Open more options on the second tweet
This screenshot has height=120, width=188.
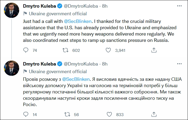(179, 64)
